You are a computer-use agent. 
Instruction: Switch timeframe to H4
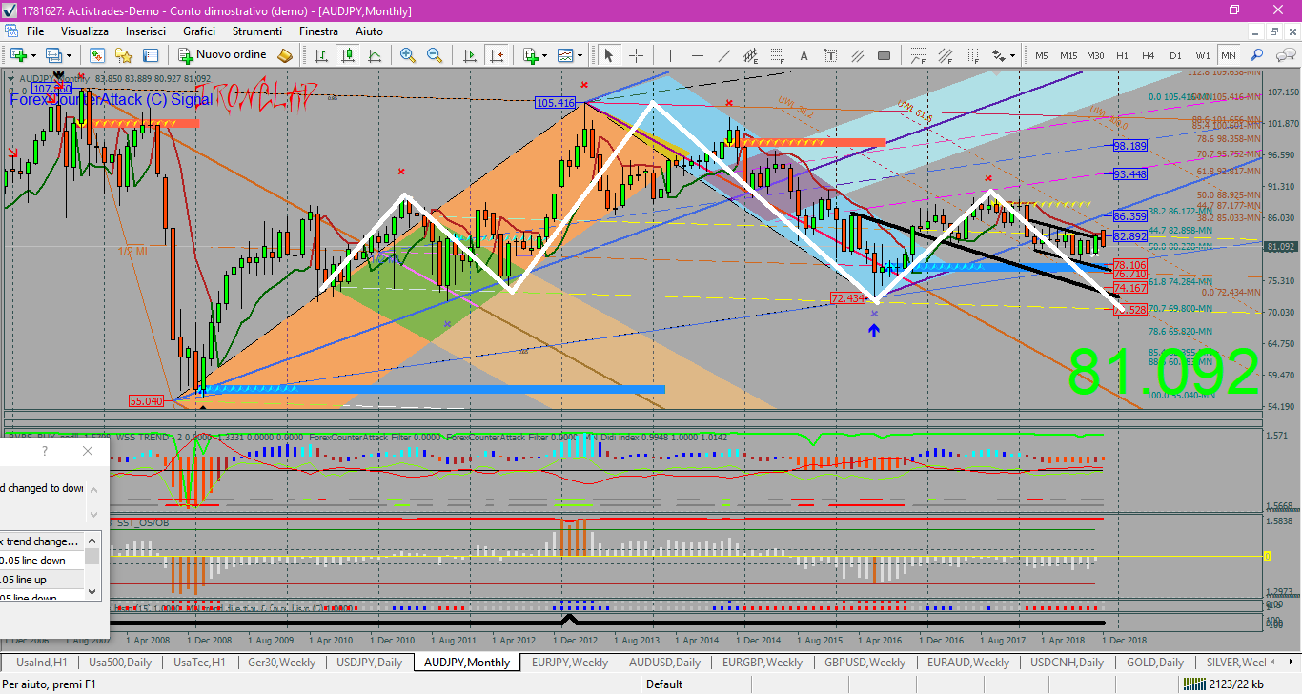(x=1149, y=55)
